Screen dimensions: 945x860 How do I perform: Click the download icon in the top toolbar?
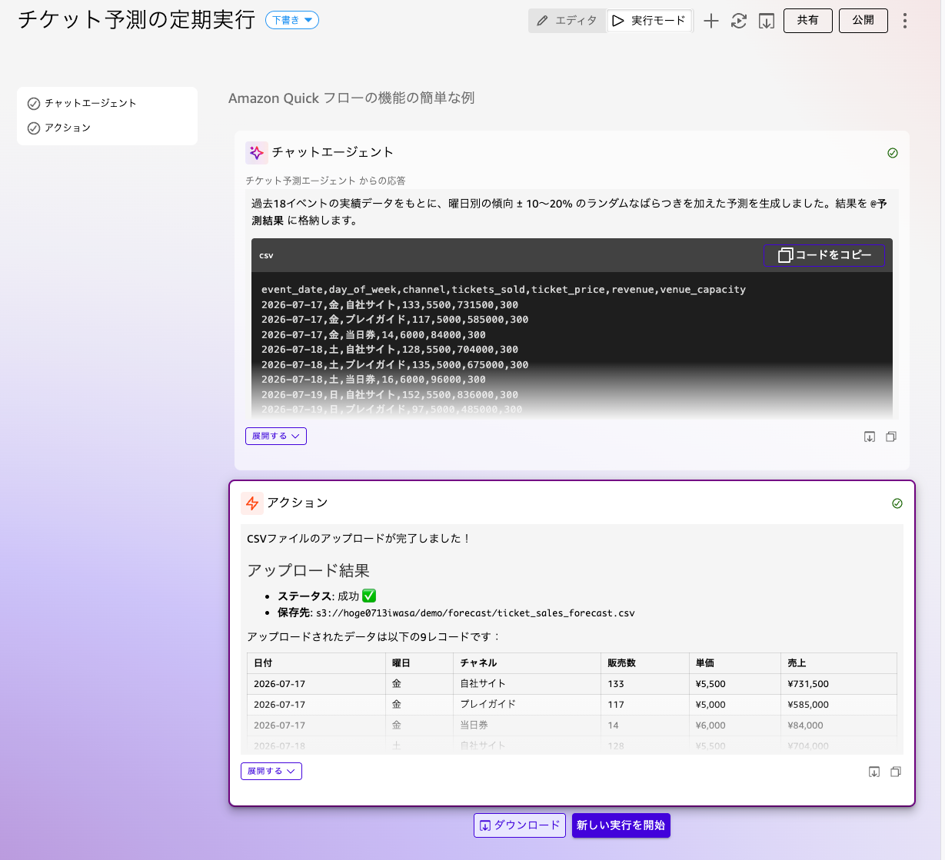[767, 21]
